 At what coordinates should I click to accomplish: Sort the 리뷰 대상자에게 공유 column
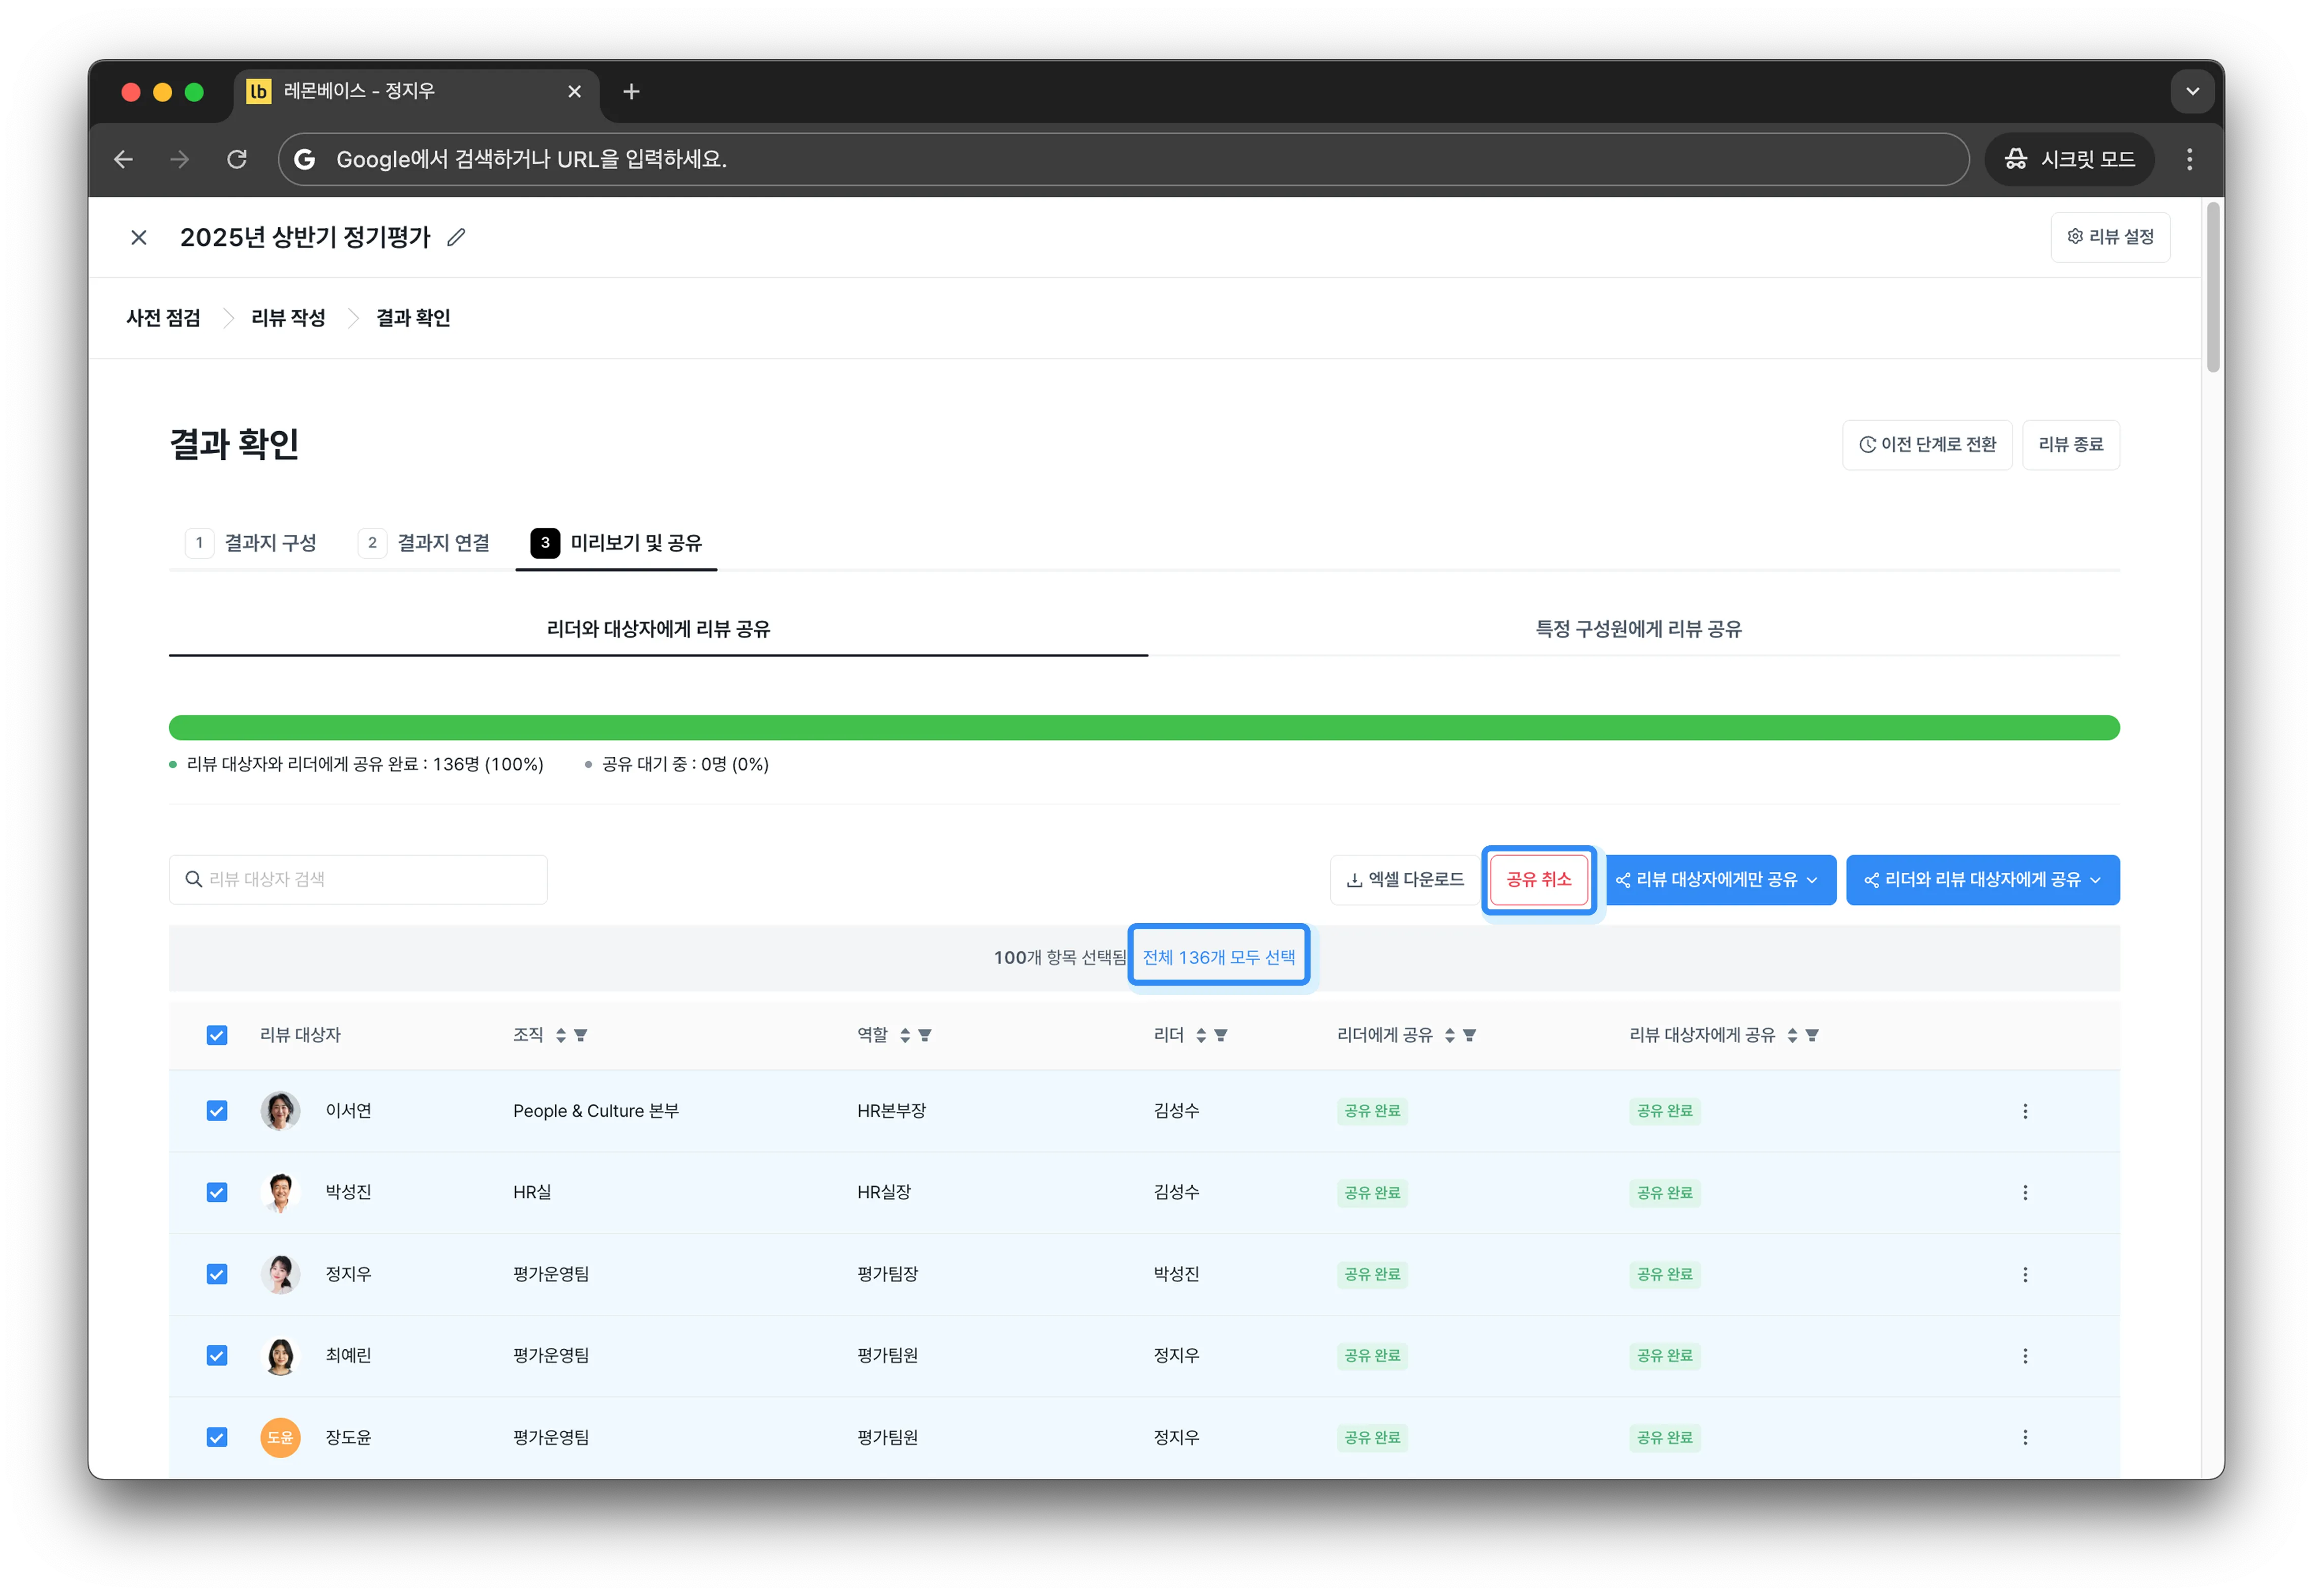pos(1792,1035)
